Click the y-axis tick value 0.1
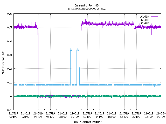This screenshot has width=166, height=124. (9, 82)
